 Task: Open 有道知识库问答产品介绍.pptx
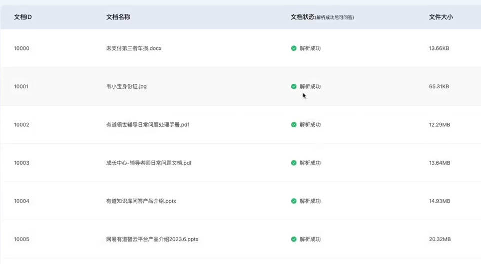pos(141,201)
